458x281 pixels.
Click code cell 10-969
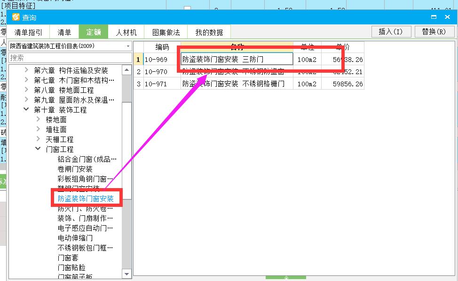162,60
